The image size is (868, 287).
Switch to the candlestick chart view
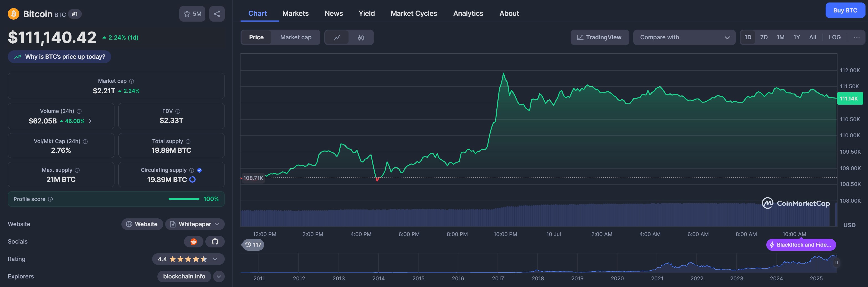pyautogui.click(x=361, y=37)
